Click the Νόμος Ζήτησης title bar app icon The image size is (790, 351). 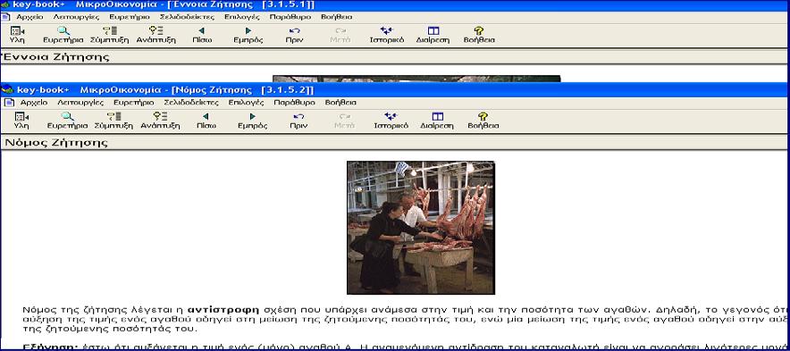pyautogui.click(x=7, y=90)
